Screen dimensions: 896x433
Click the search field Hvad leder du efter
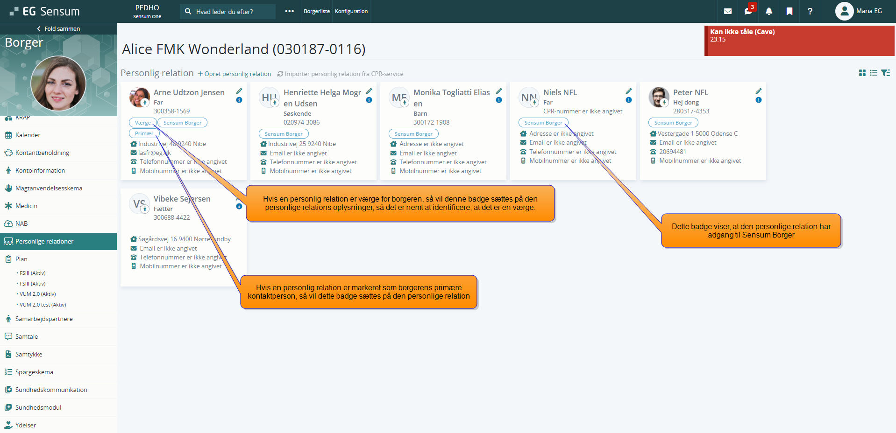[228, 12]
